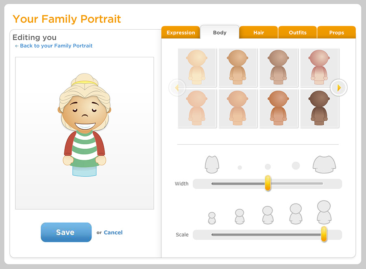Select the pink rosy skin tone body
This screenshot has height=269, width=366.
319,67
